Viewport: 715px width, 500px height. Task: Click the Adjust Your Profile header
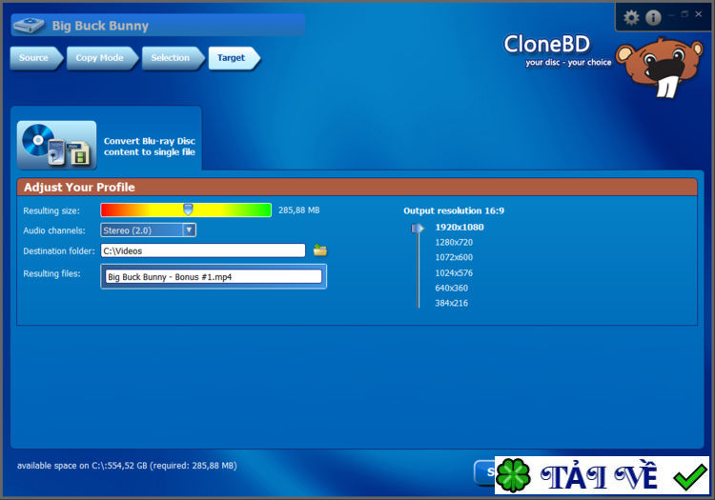[357, 188]
